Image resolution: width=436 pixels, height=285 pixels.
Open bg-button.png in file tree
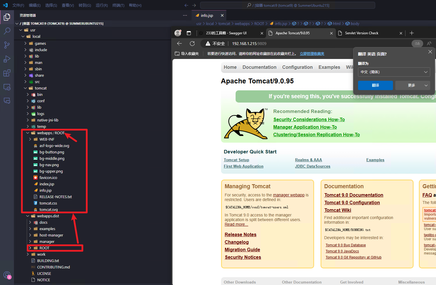(52, 152)
